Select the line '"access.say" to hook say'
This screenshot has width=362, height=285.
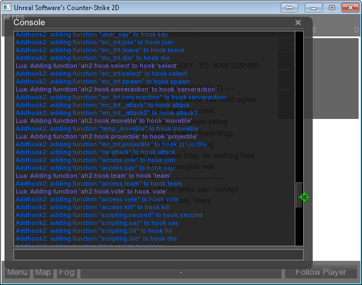click(x=95, y=168)
